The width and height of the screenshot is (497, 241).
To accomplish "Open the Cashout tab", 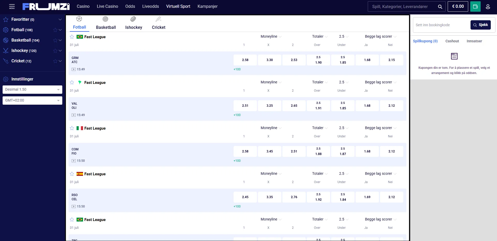I will (x=452, y=41).
